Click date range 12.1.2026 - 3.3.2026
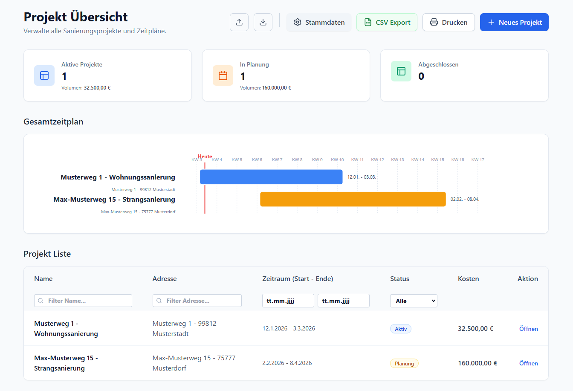The height and width of the screenshot is (391, 573). pyautogui.click(x=289, y=328)
